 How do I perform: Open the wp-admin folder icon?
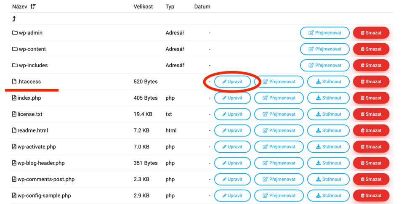15,33
